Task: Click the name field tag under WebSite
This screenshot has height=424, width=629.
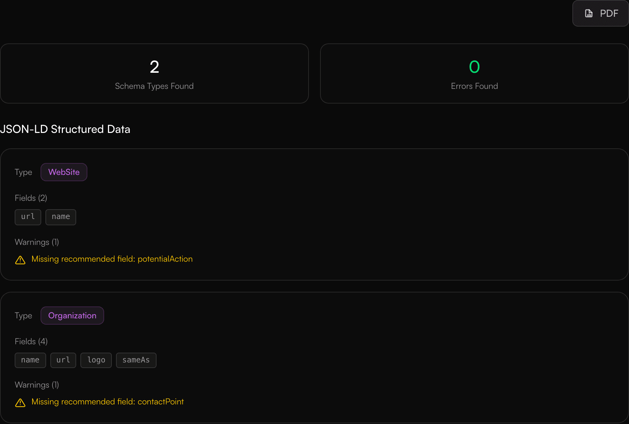Action: tap(60, 217)
